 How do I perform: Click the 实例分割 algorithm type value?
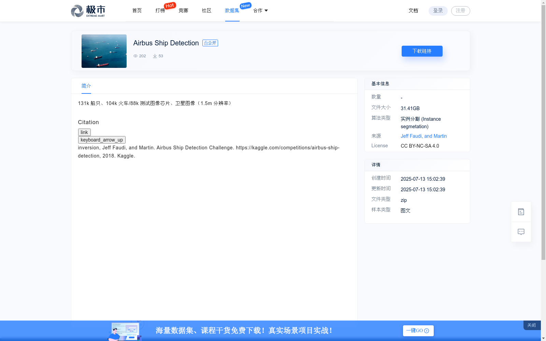point(421,123)
